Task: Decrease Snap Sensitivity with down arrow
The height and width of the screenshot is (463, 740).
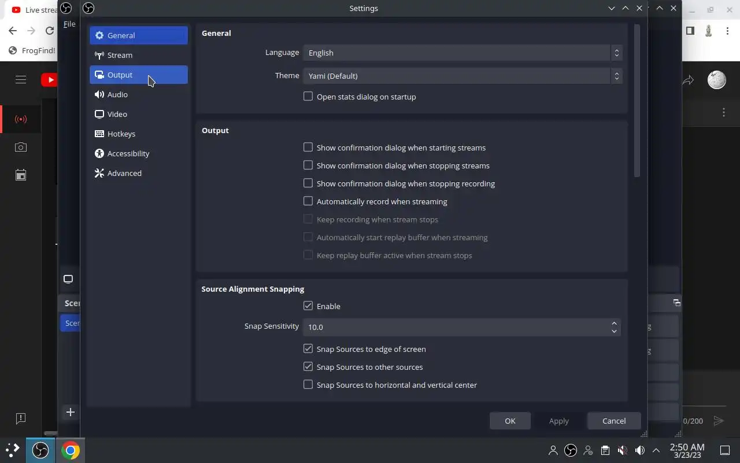Action: (x=614, y=331)
